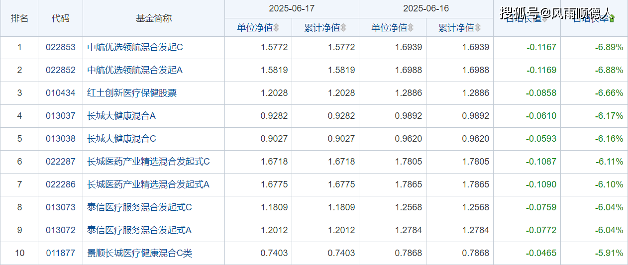The image size is (628, 265).
Task: Open 长城医药产业精选混合发起式A fund page
Action: point(148,185)
